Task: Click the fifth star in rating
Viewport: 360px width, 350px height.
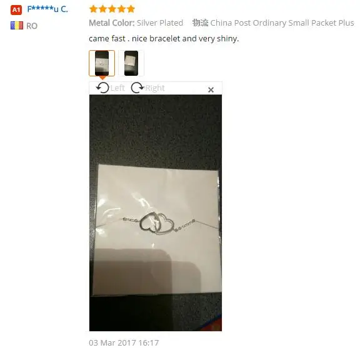Action: click(x=131, y=9)
